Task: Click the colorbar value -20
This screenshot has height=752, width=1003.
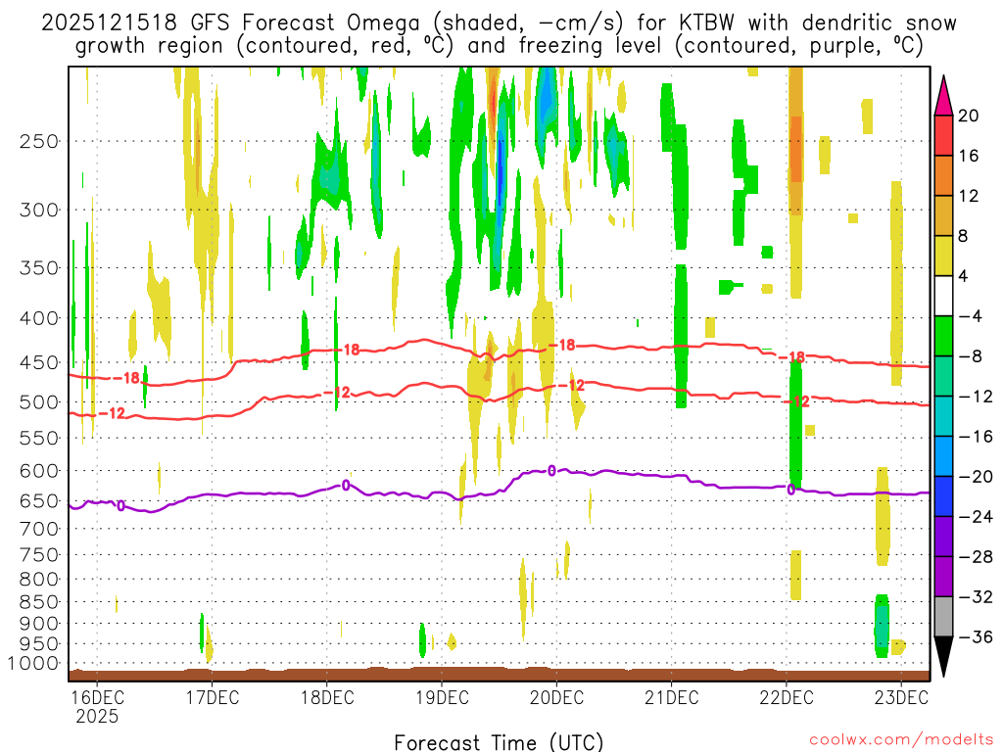Action: point(976,477)
